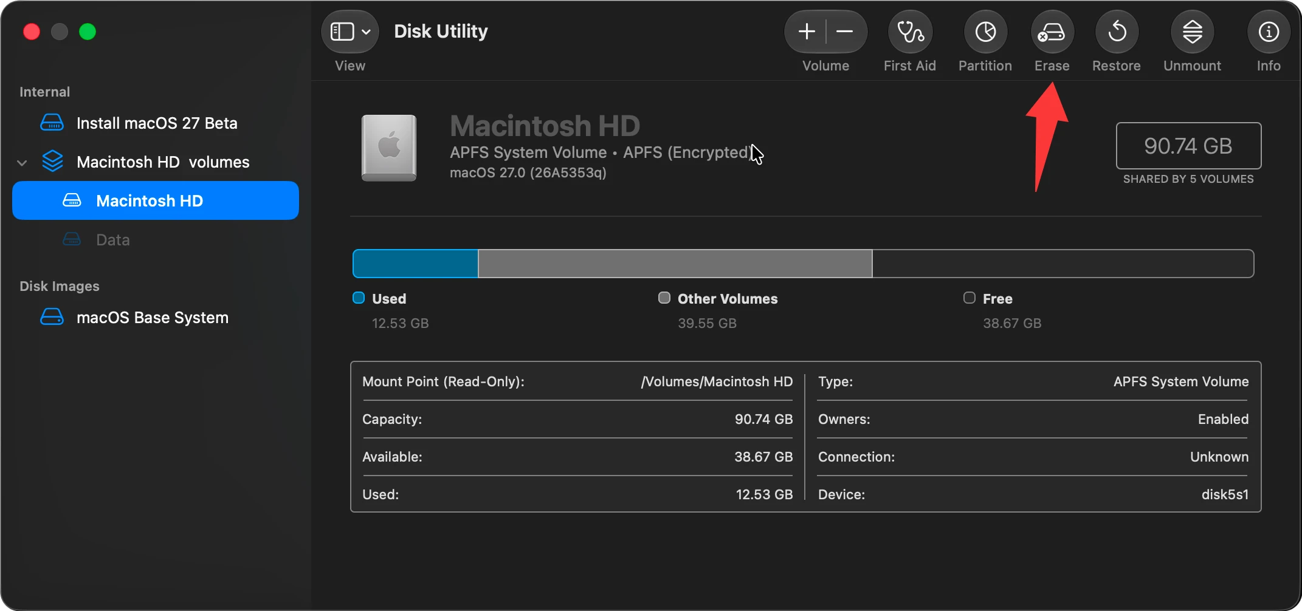The height and width of the screenshot is (611, 1302).
Task: Select the Restore circular-arrow icon
Action: tap(1117, 32)
